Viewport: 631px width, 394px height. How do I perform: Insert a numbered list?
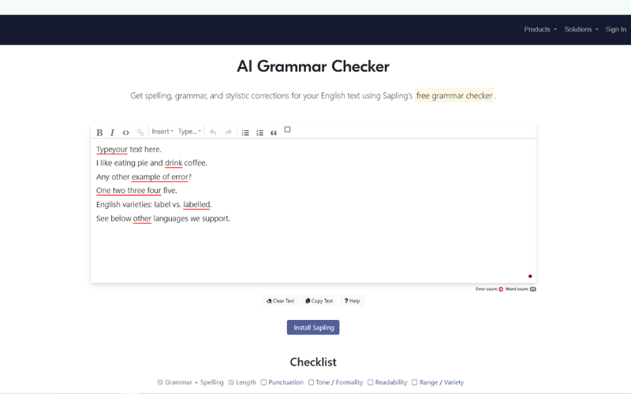click(260, 132)
